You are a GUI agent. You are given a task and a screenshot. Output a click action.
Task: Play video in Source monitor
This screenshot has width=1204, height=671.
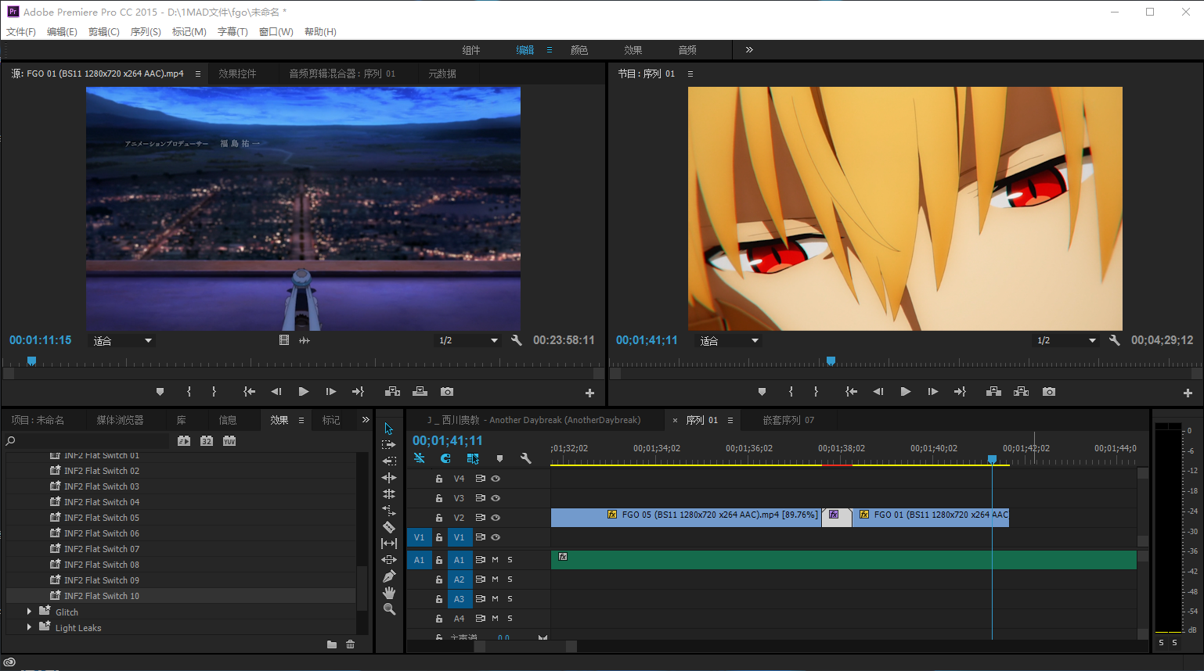tap(304, 391)
